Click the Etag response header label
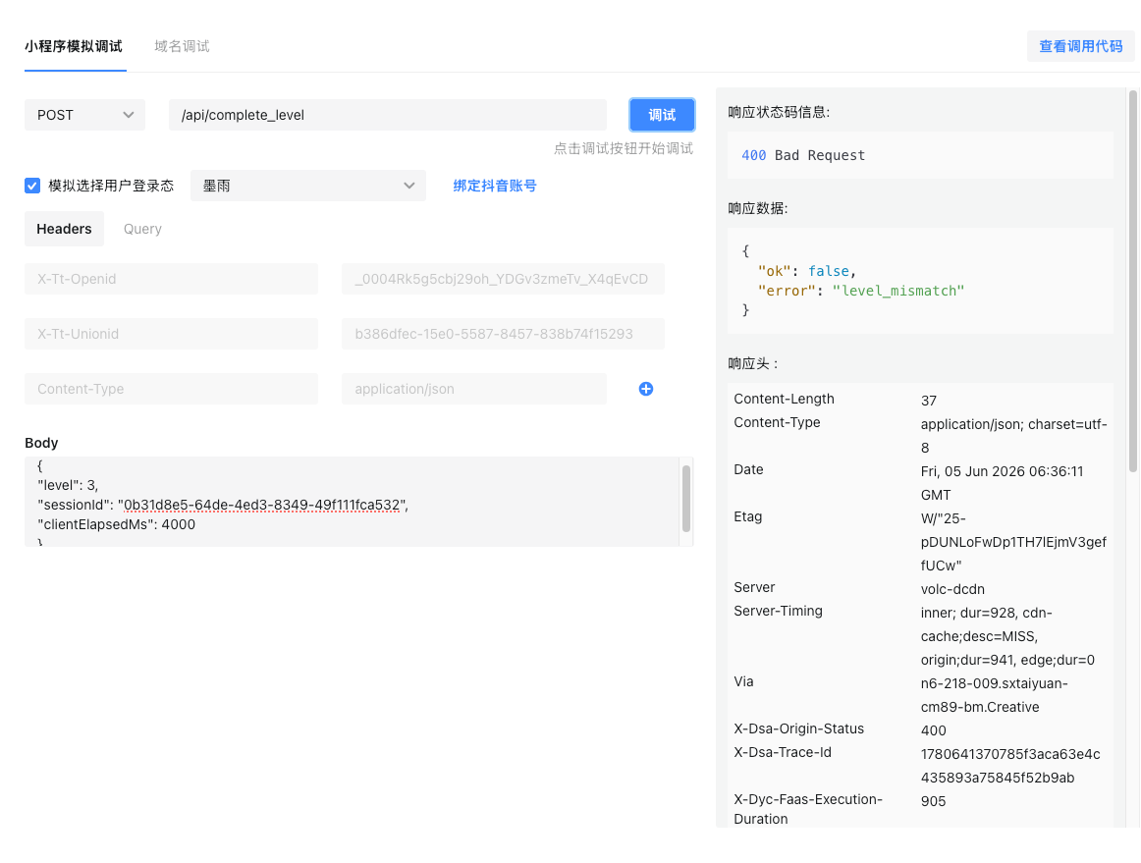Viewport: 1141px width, 863px height. tap(747, 516)
